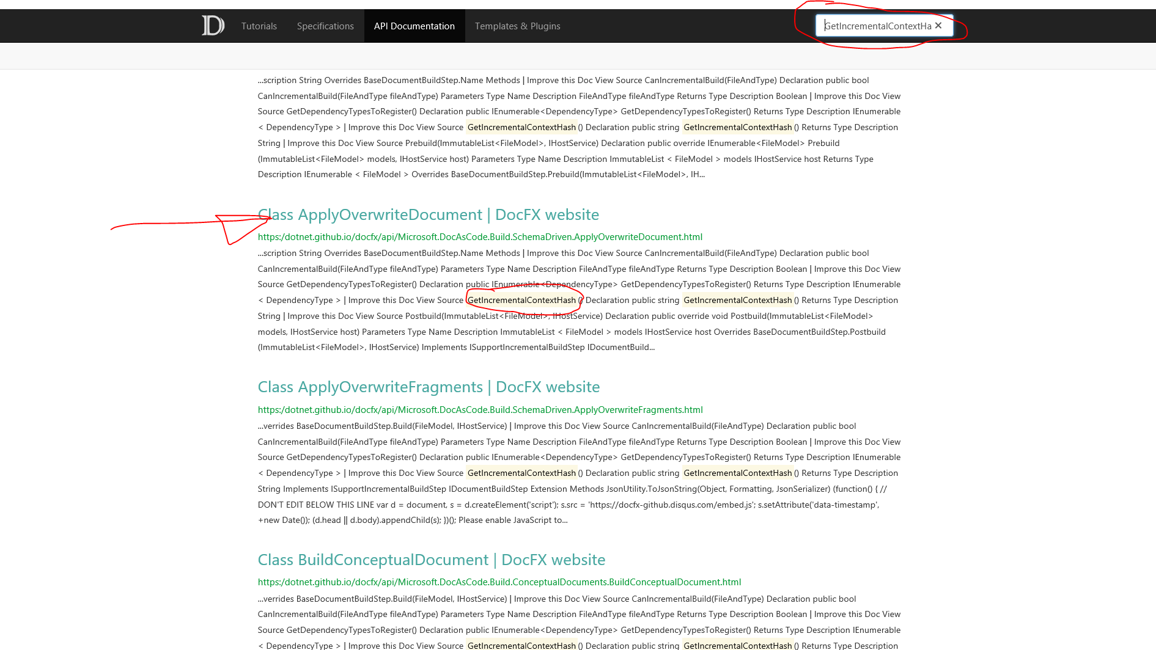Follow the BuildConceptualDocument.html URL link
The width and height of the screenshot is (1156, 650).
click(499, 582)
